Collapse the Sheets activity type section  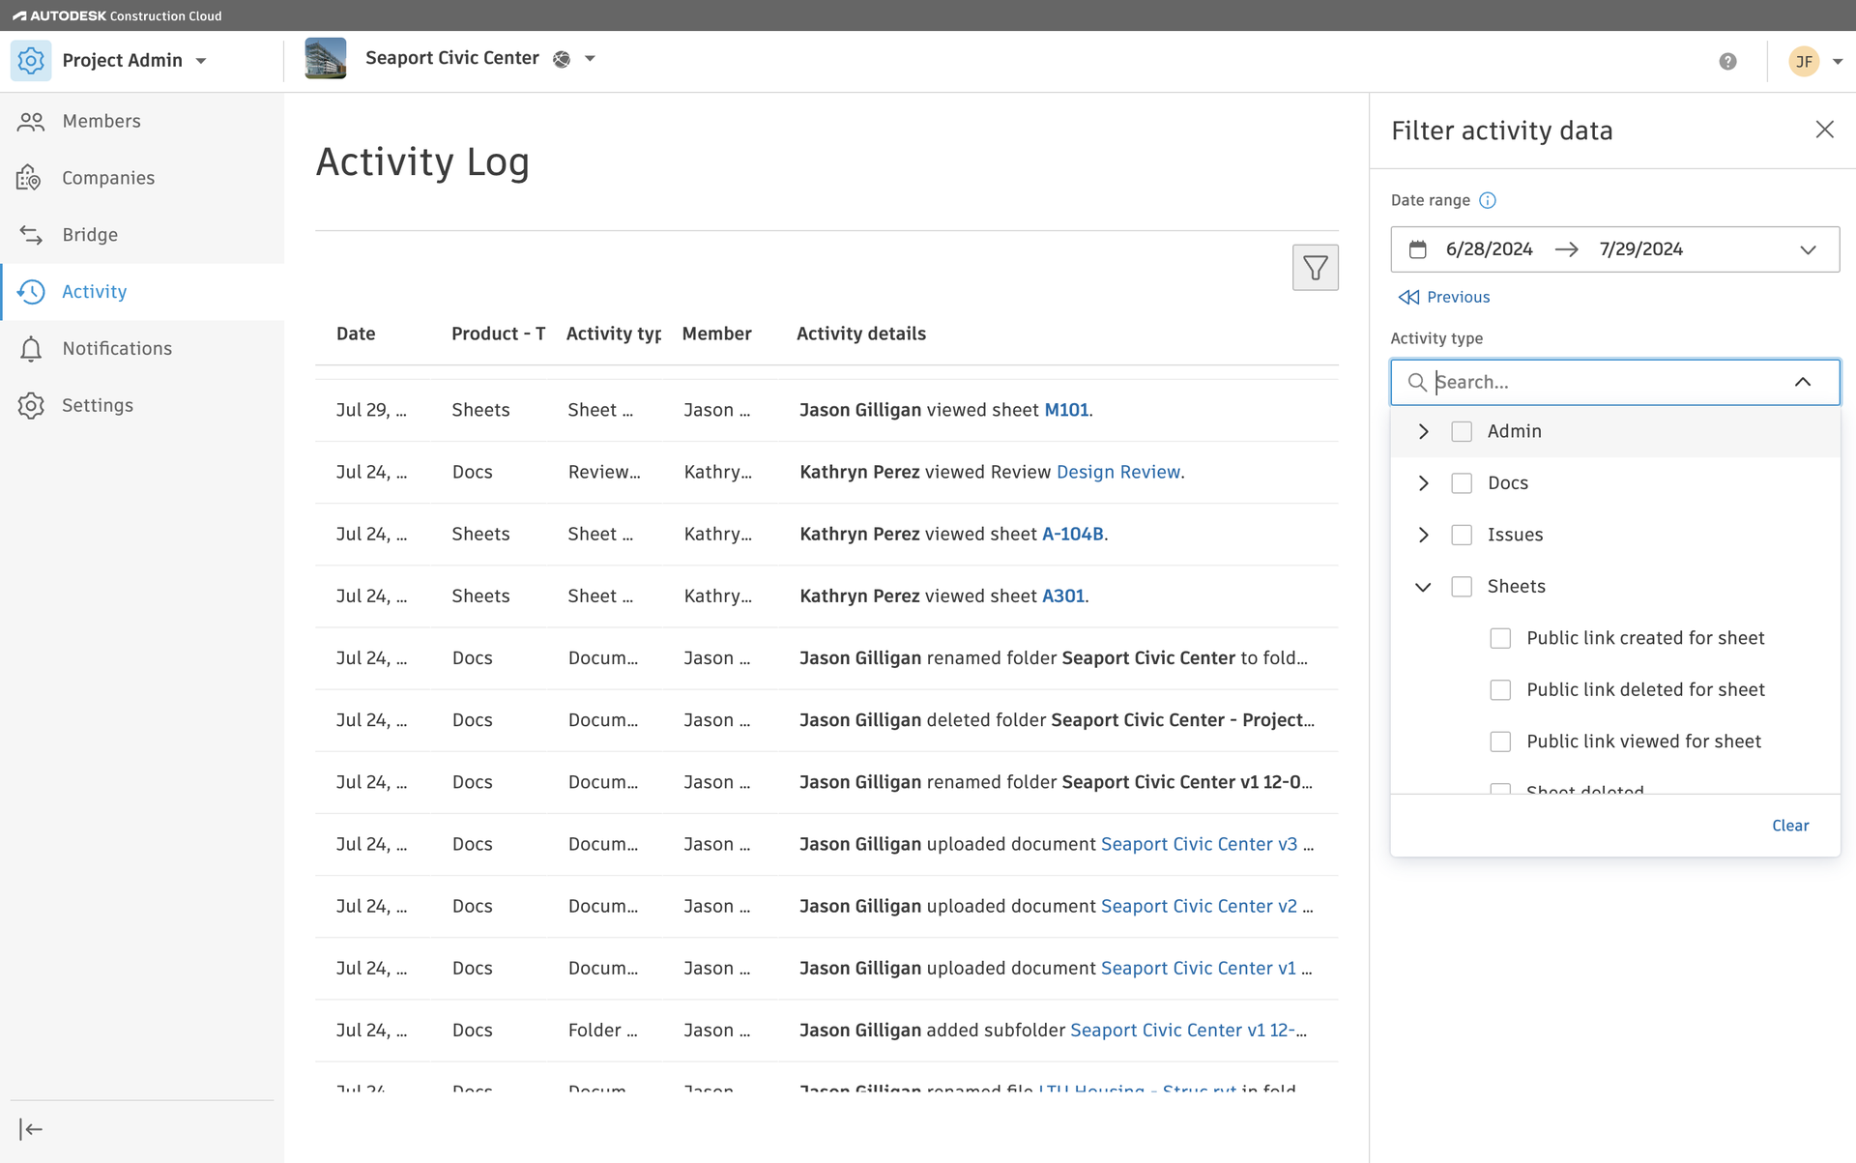click(1422, 586)
